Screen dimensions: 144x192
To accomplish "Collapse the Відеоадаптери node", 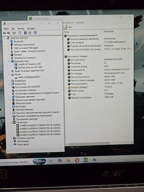I will point(9,61).
